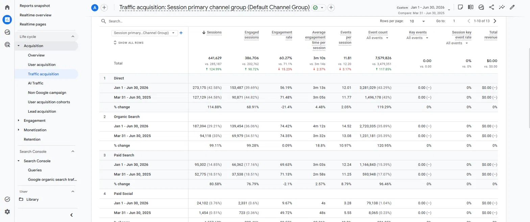Sort by Total revenue column header
This screenshot has width=530, height=222.
(x=490, y=35)
